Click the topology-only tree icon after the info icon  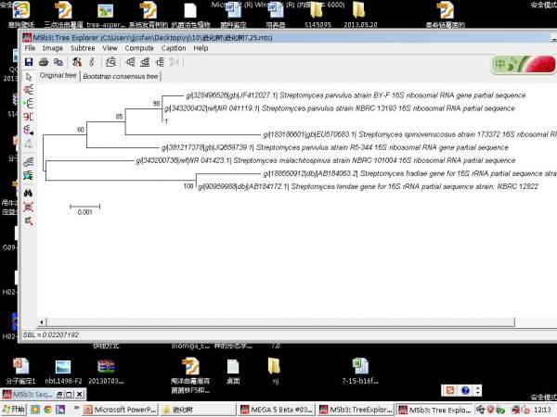tap(111, 62)
